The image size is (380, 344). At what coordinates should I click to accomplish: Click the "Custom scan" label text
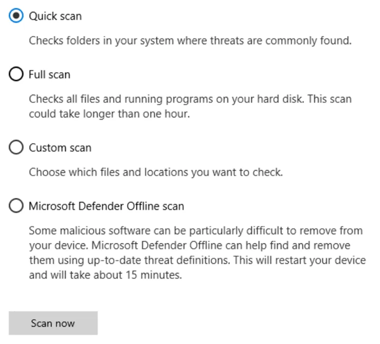60,148
